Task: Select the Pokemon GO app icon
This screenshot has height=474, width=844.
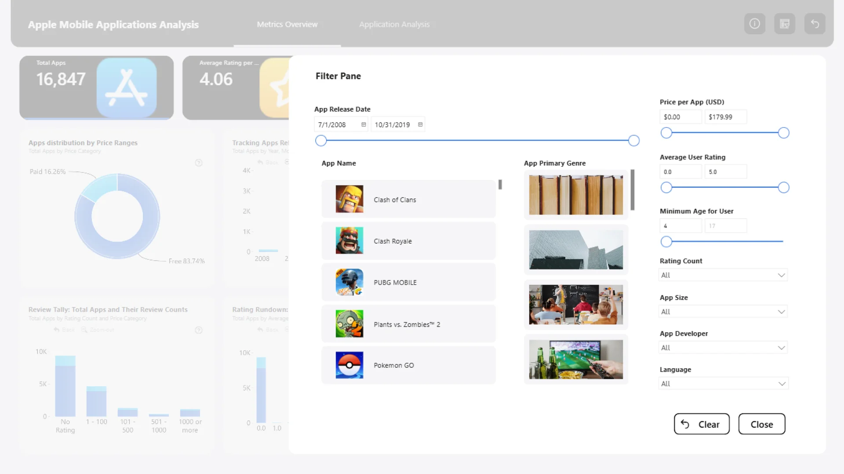Action: tap(349, 365)
